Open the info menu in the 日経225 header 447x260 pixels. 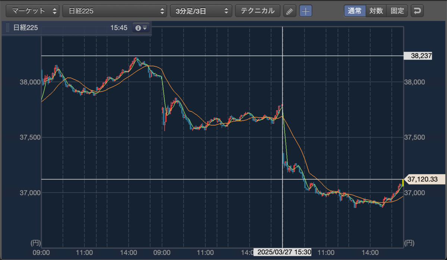pyautogui.click(x=141, y=28)
